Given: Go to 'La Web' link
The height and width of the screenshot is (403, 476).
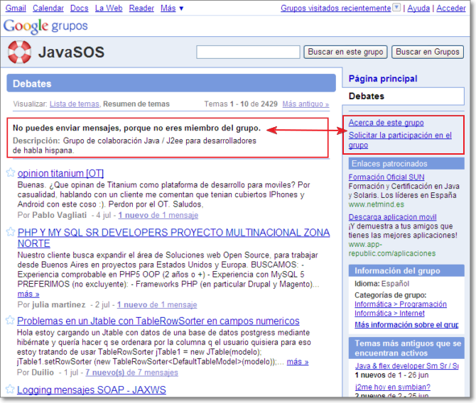Looking at the screenshot, I should point(109,9).
